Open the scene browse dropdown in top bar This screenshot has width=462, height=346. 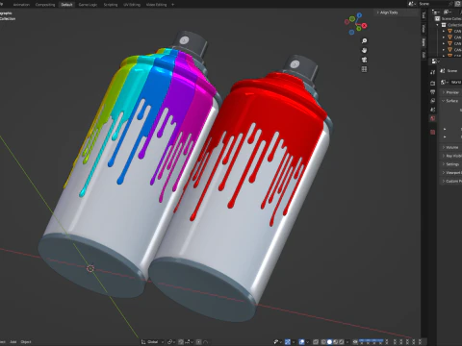[412, 4]
